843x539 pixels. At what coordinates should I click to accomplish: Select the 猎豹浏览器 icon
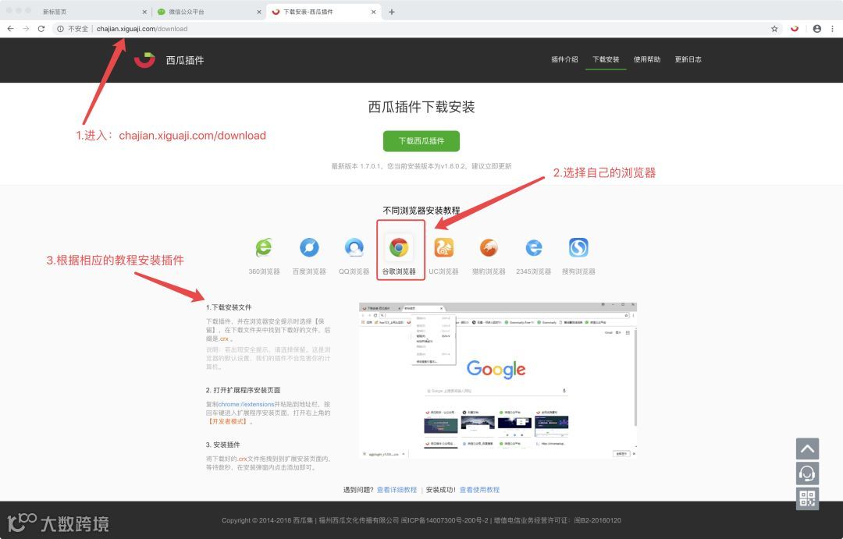pos(489,248)
